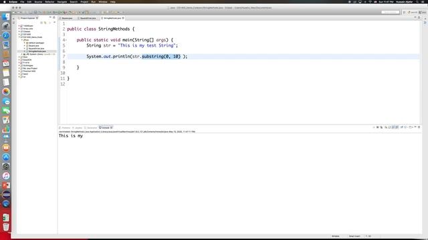Open the Source menu

(x=38, y=1)
